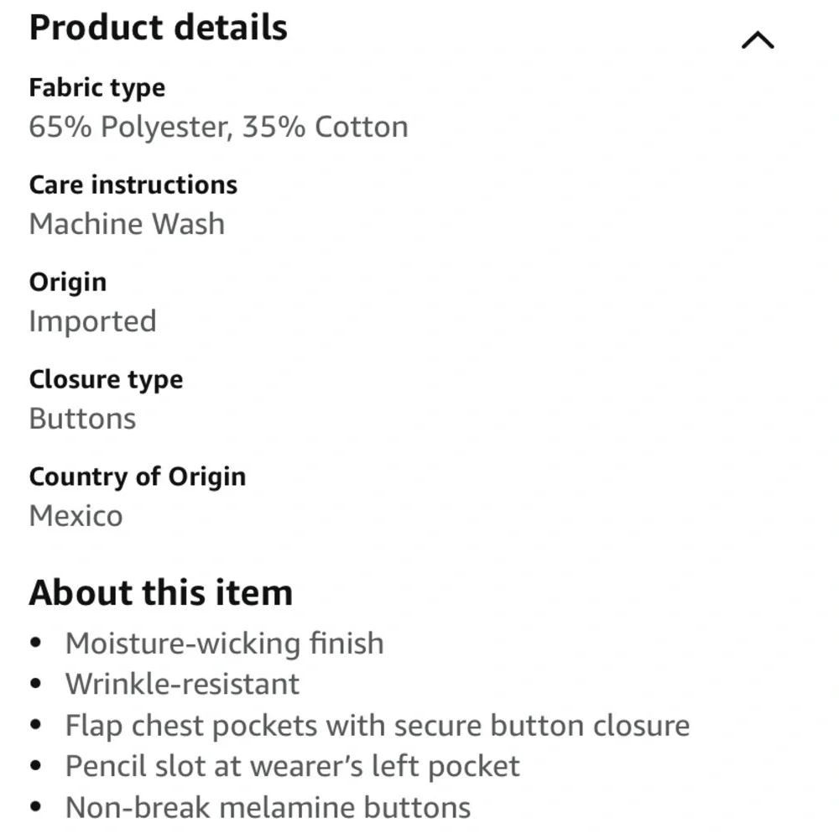Select the Fabric type label
The image size is (839, 839).
coord(96,87)
